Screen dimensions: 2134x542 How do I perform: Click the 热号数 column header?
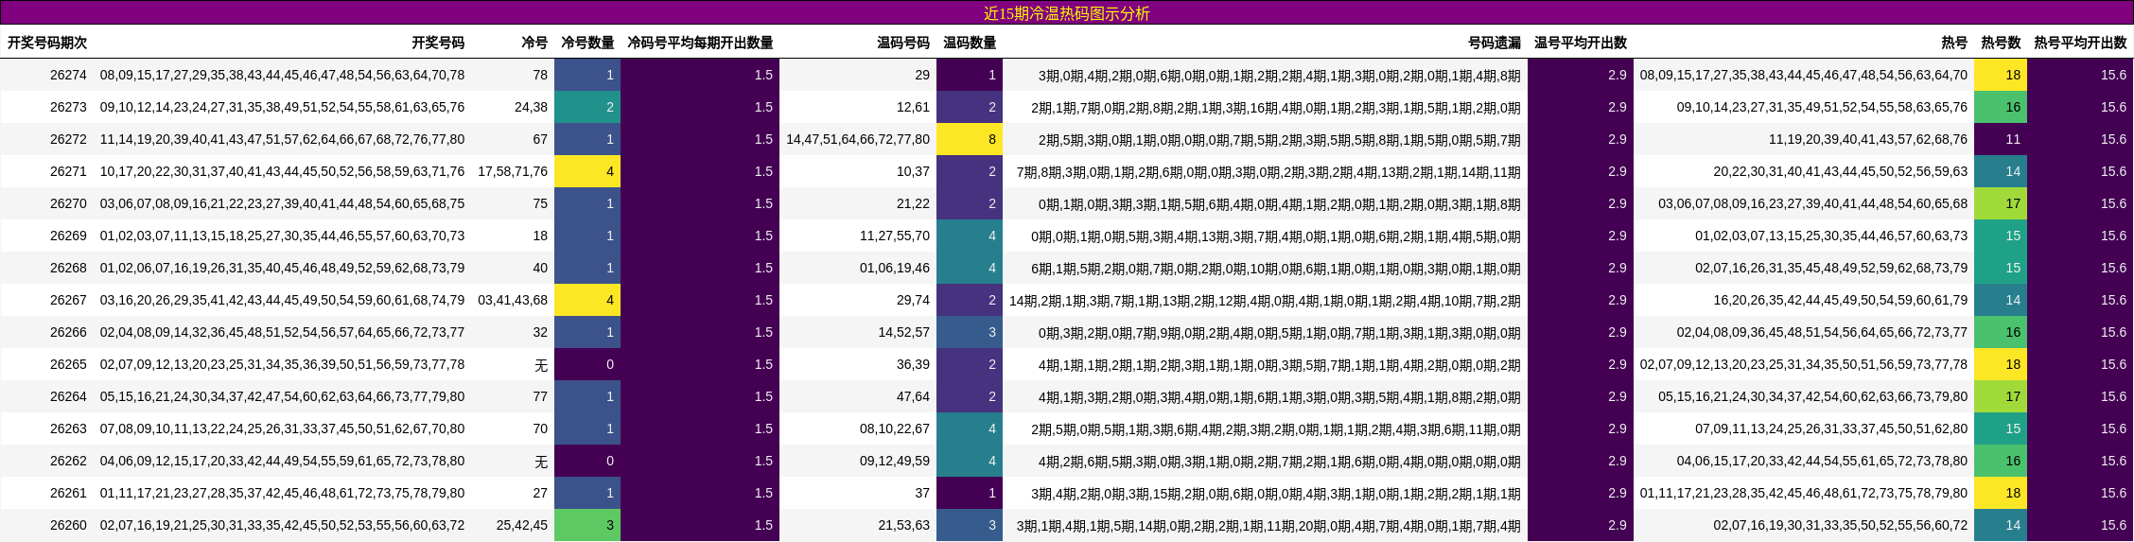click(2001, 43)
